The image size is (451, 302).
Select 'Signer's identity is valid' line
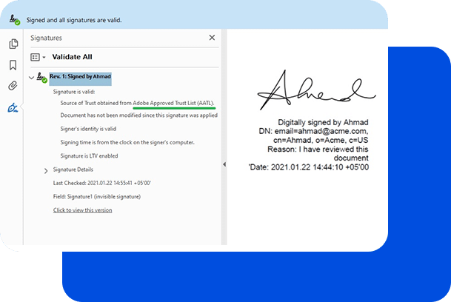click(88, 129)
